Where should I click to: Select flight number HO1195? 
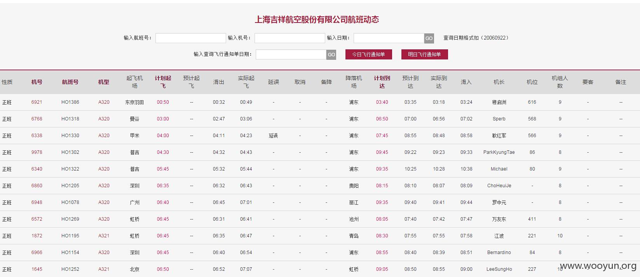click(x=70, y=236)
